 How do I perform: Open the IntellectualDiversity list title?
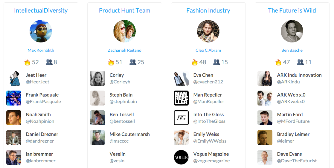(41, 10)
